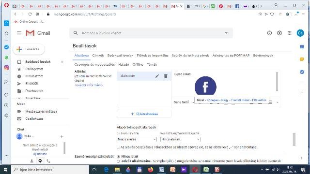Open Excel from the taskbar

206,170
